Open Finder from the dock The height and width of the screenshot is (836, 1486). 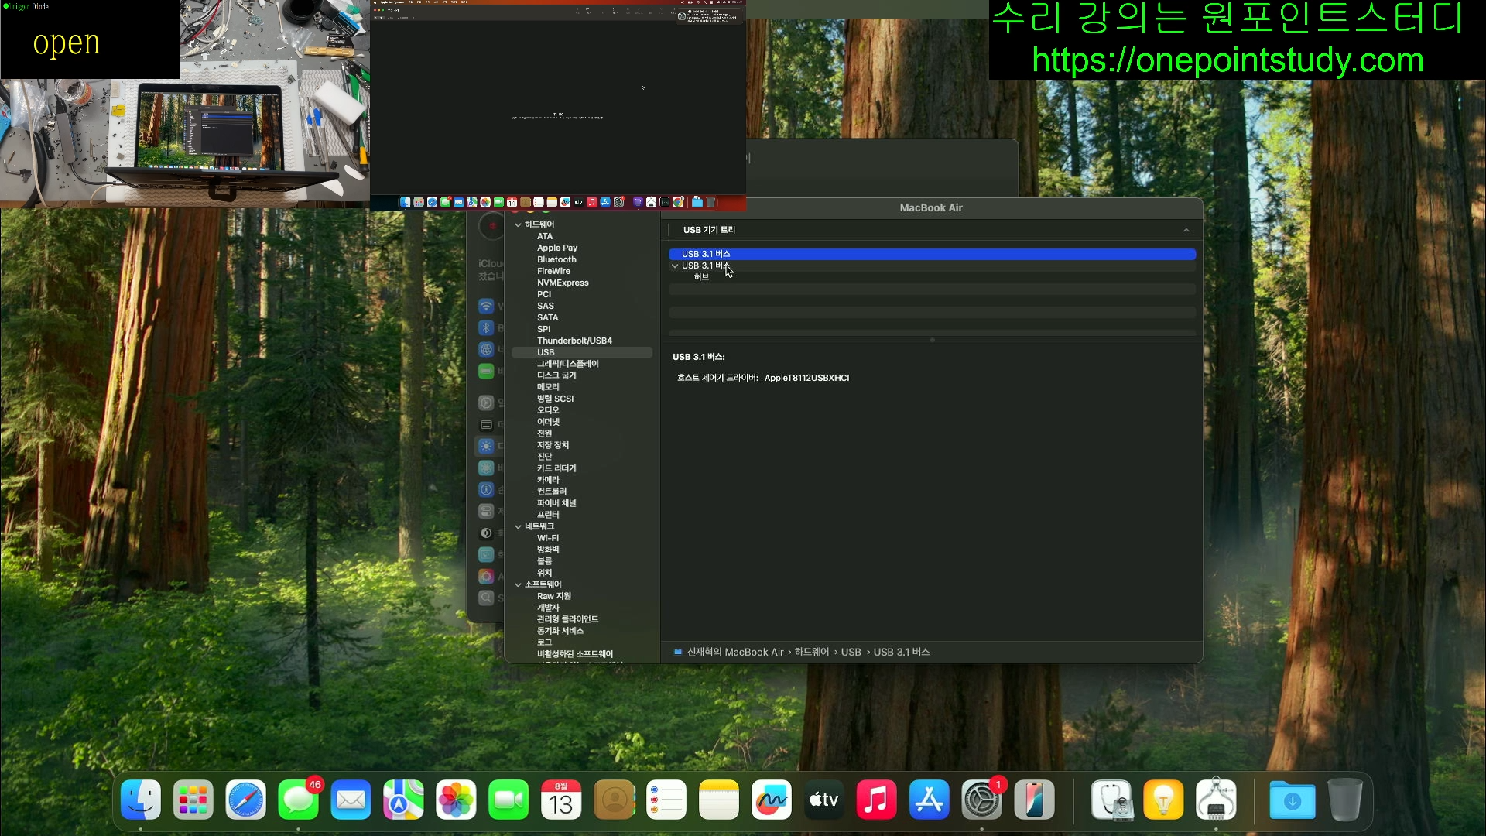coord(141,800)
